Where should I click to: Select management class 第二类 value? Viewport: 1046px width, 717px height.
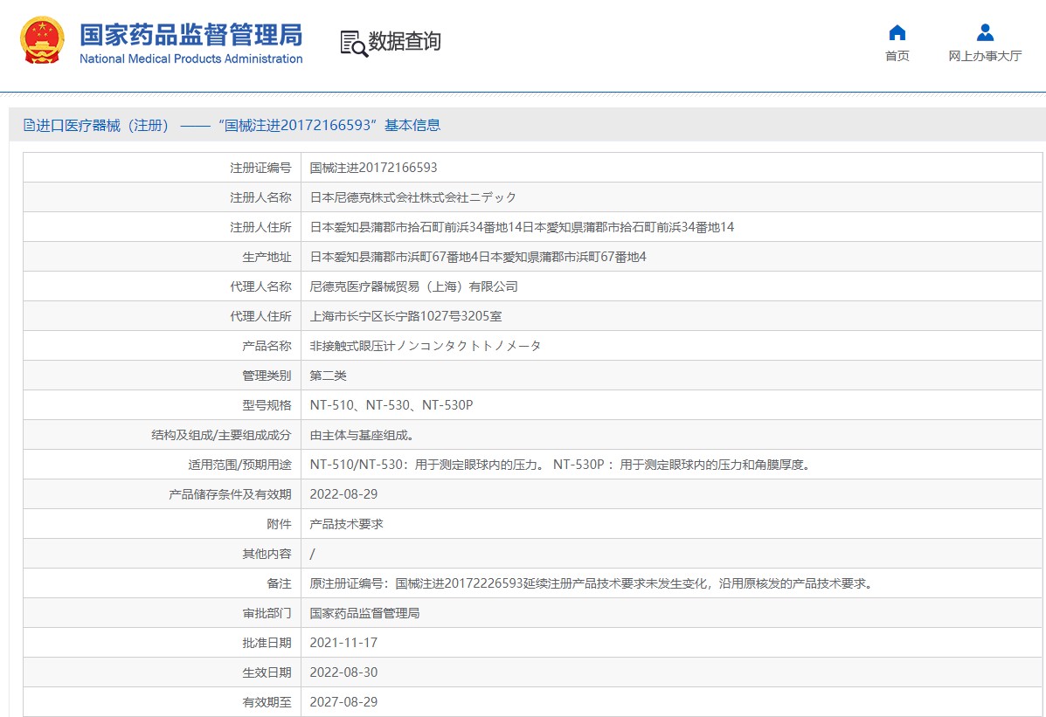pyautogui.click(x=329, y=376)
